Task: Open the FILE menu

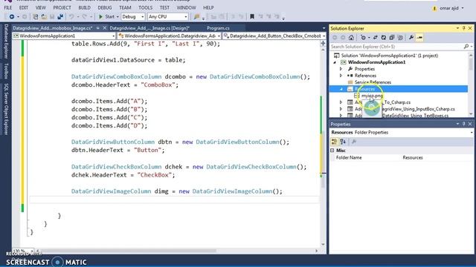Action: [8, 7]
